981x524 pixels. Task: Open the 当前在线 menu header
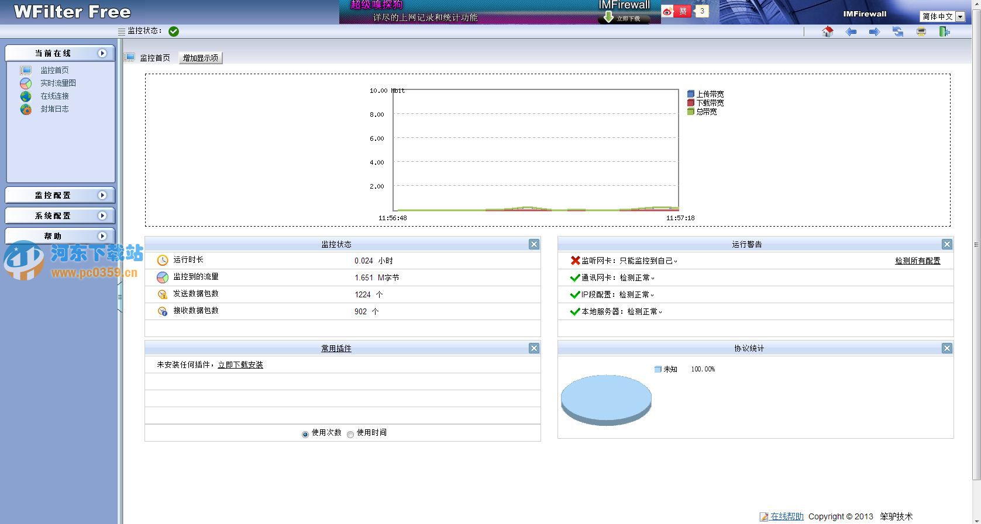pos(60,53)
